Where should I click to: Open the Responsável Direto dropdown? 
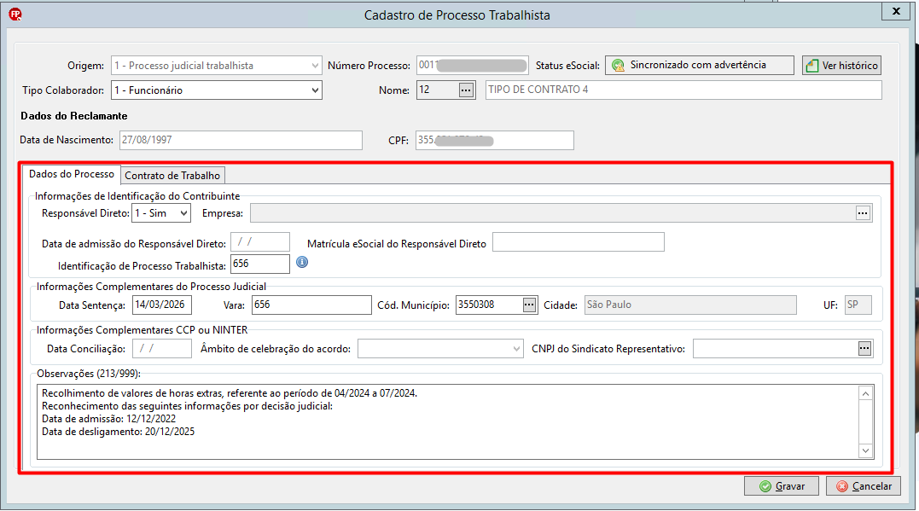[184, 213]
